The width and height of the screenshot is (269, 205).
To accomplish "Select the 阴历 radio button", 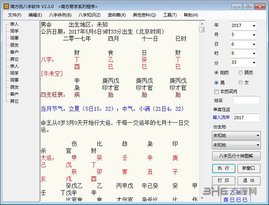I will 240,73.
